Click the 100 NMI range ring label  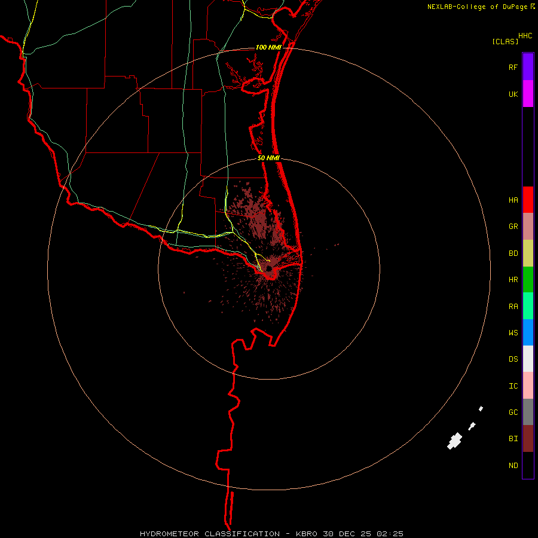click(268, 47)
